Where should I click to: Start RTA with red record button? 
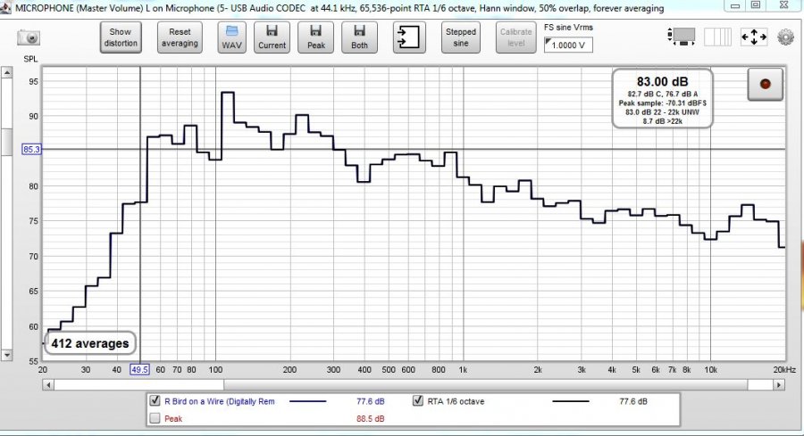click(x=765, y=84)
